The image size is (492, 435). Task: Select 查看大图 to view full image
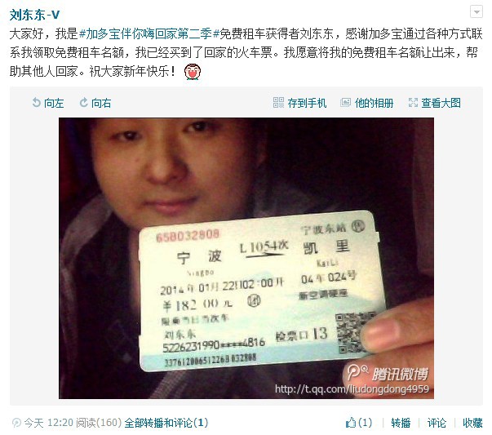[x=441, y=103]
